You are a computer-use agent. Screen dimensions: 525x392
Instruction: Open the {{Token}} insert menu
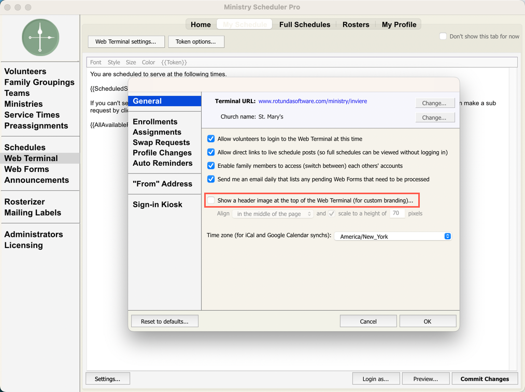click(x=174, y=62)
